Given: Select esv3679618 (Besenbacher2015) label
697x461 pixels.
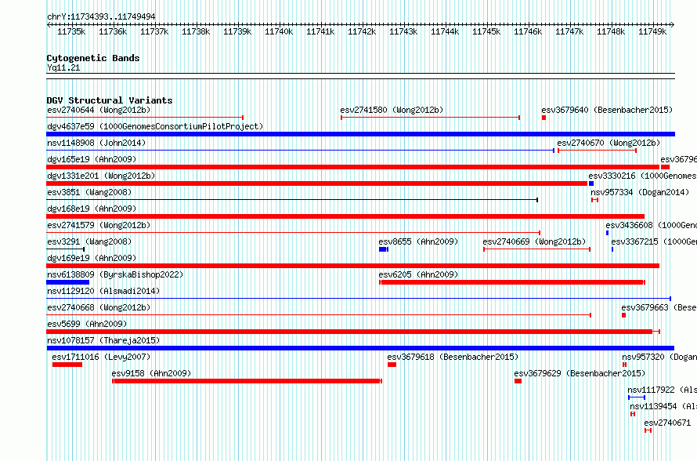Looking at the screenshot, I should click(x=453, y=357).
